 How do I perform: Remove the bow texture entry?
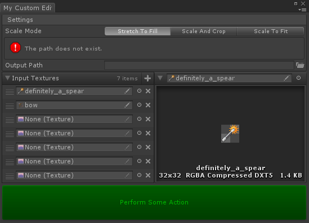(x=148, y=105)
